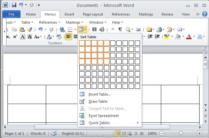Switch to the Page Layout tab
This screenshot has width=209, height=138.
coord(93,14)
